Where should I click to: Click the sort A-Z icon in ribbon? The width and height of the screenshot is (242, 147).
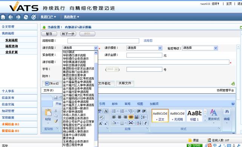(x=139, y=123)
